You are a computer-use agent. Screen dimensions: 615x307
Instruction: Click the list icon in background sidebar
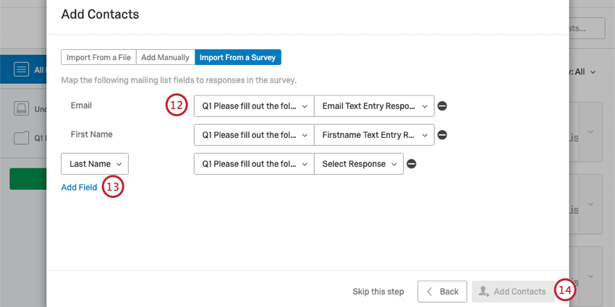(21, 69)
